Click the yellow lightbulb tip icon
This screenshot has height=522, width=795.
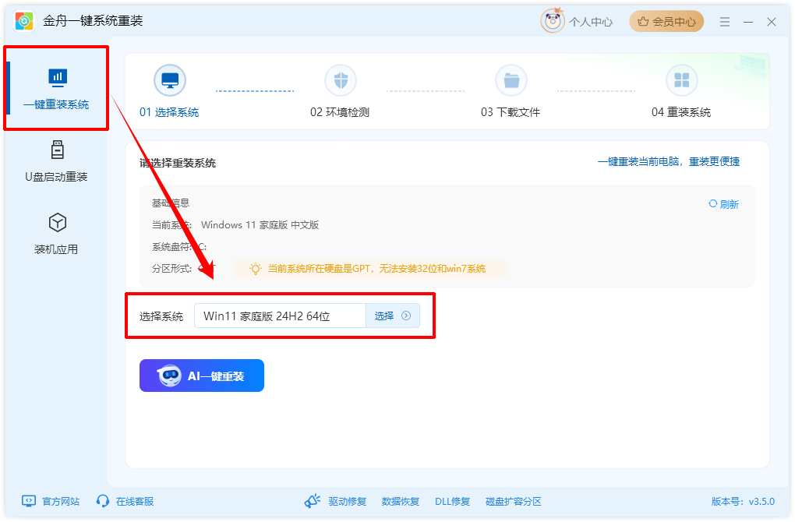pyautogui.click(x=256, y=269)
